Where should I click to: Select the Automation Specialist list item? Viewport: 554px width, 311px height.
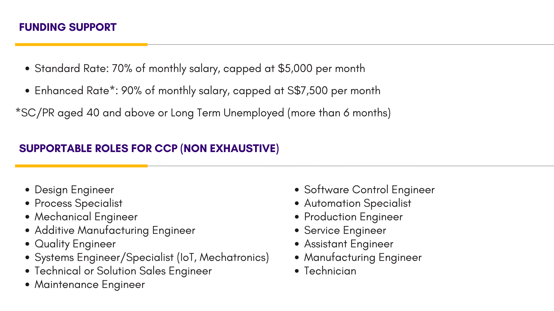coord(358,203)
